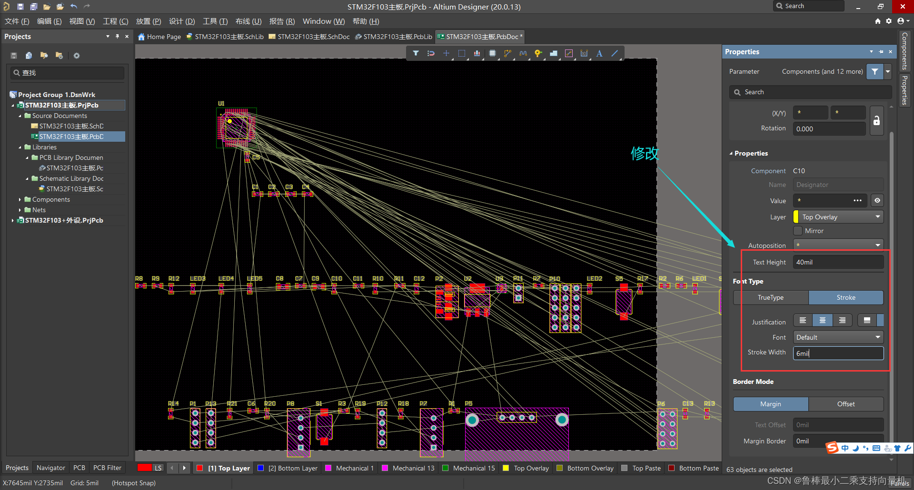Select Margin border mode

[x=771, y=404]
